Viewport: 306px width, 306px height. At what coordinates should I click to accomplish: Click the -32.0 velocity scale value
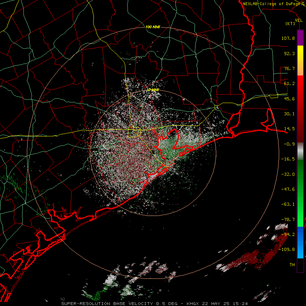click(x=288, y=174)
